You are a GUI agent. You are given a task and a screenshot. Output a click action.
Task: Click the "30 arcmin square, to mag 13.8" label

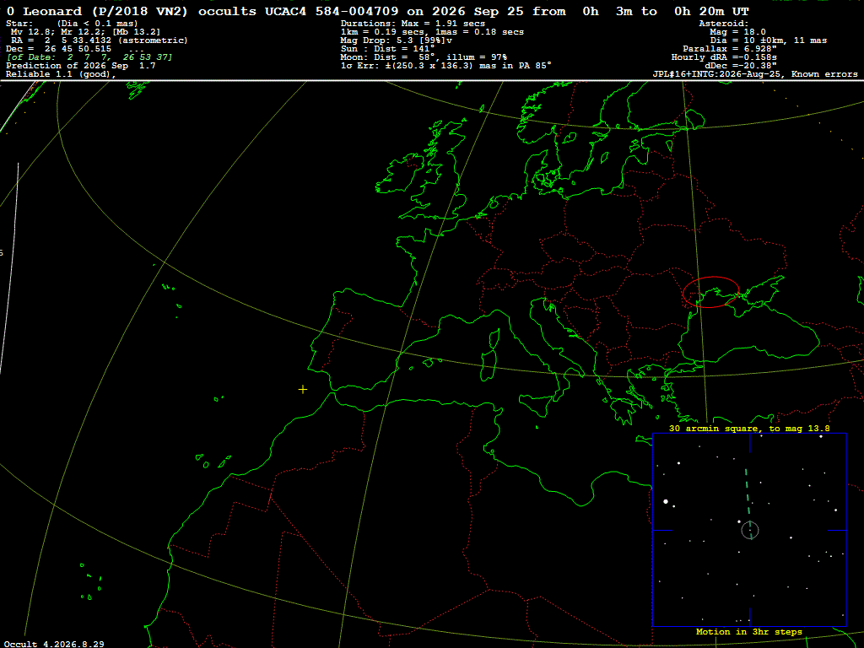click(x=749, y=428)
